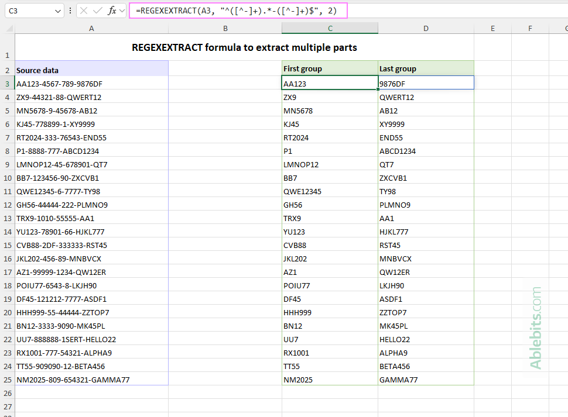Image resolution: width=568 pixels, height=417 pixels.
Task: Click the 'First group' header cell
Action: [330, 68]
